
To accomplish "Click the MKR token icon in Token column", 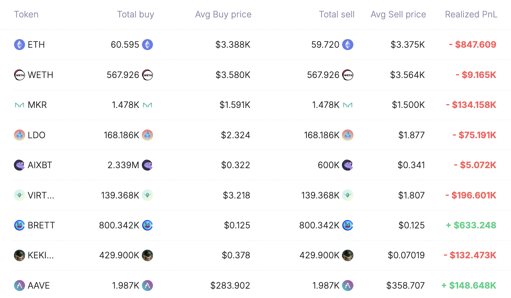I will pyautogui.click(x=20, y=105).
